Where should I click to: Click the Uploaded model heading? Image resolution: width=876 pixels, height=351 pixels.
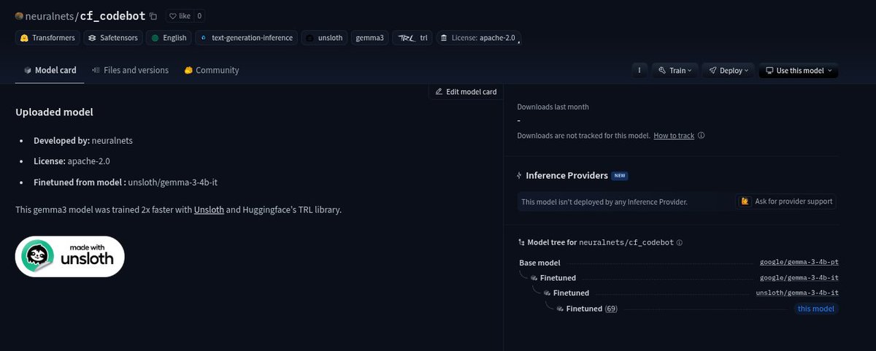pos(54,112)
